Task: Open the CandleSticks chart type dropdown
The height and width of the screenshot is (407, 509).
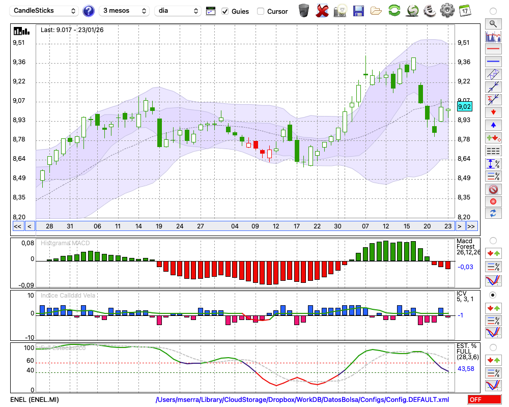Action: 45,11
